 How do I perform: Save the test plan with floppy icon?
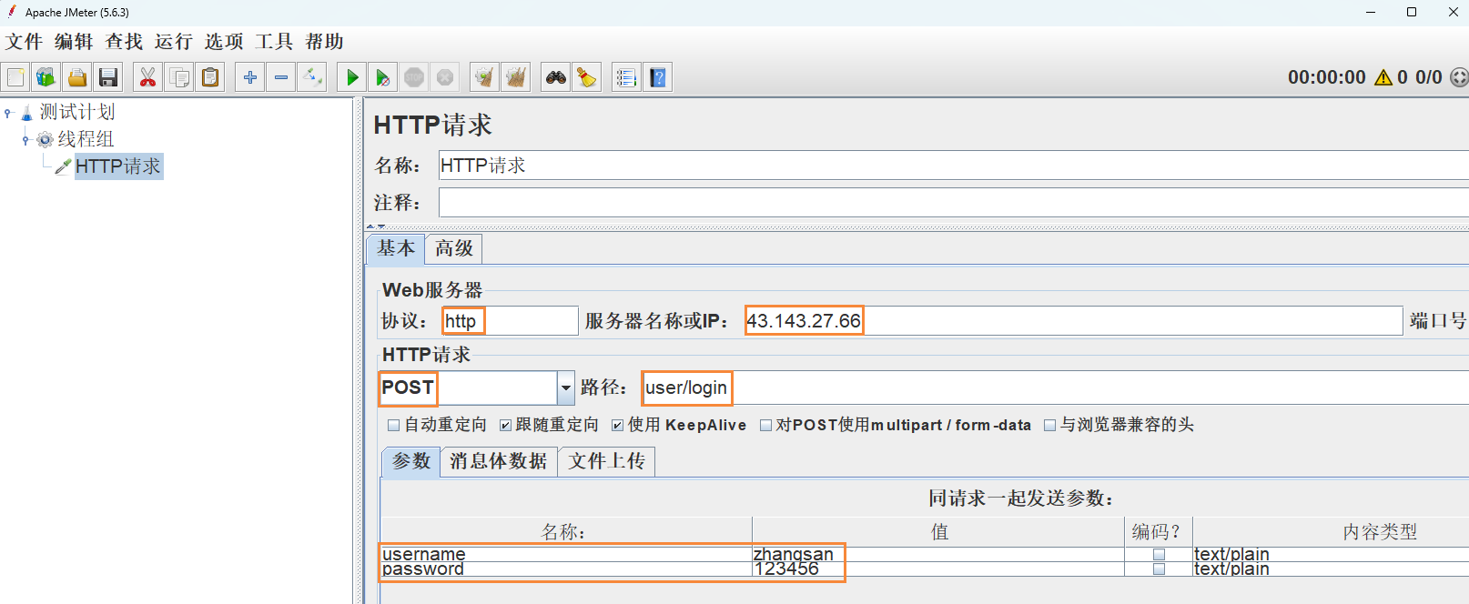click(x=108, y=77)
